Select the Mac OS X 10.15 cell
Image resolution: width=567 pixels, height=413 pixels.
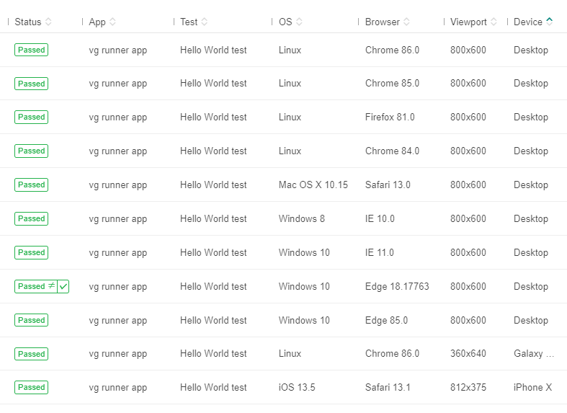pyautogui.click(x=313, y=185)
